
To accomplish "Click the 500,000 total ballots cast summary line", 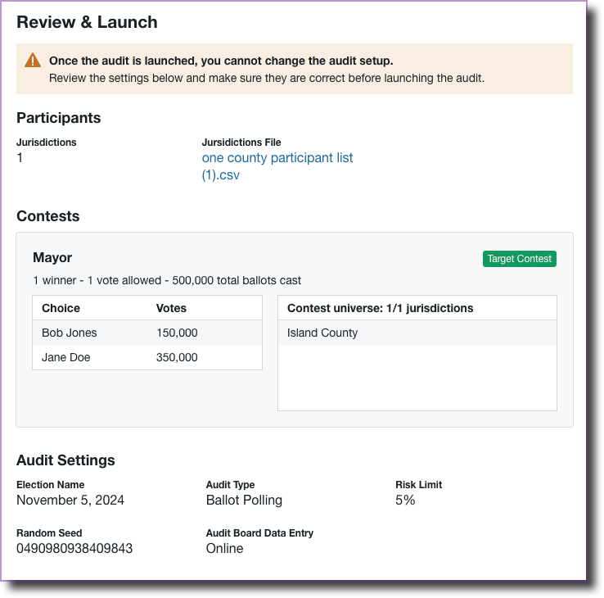I will [167, 280].
